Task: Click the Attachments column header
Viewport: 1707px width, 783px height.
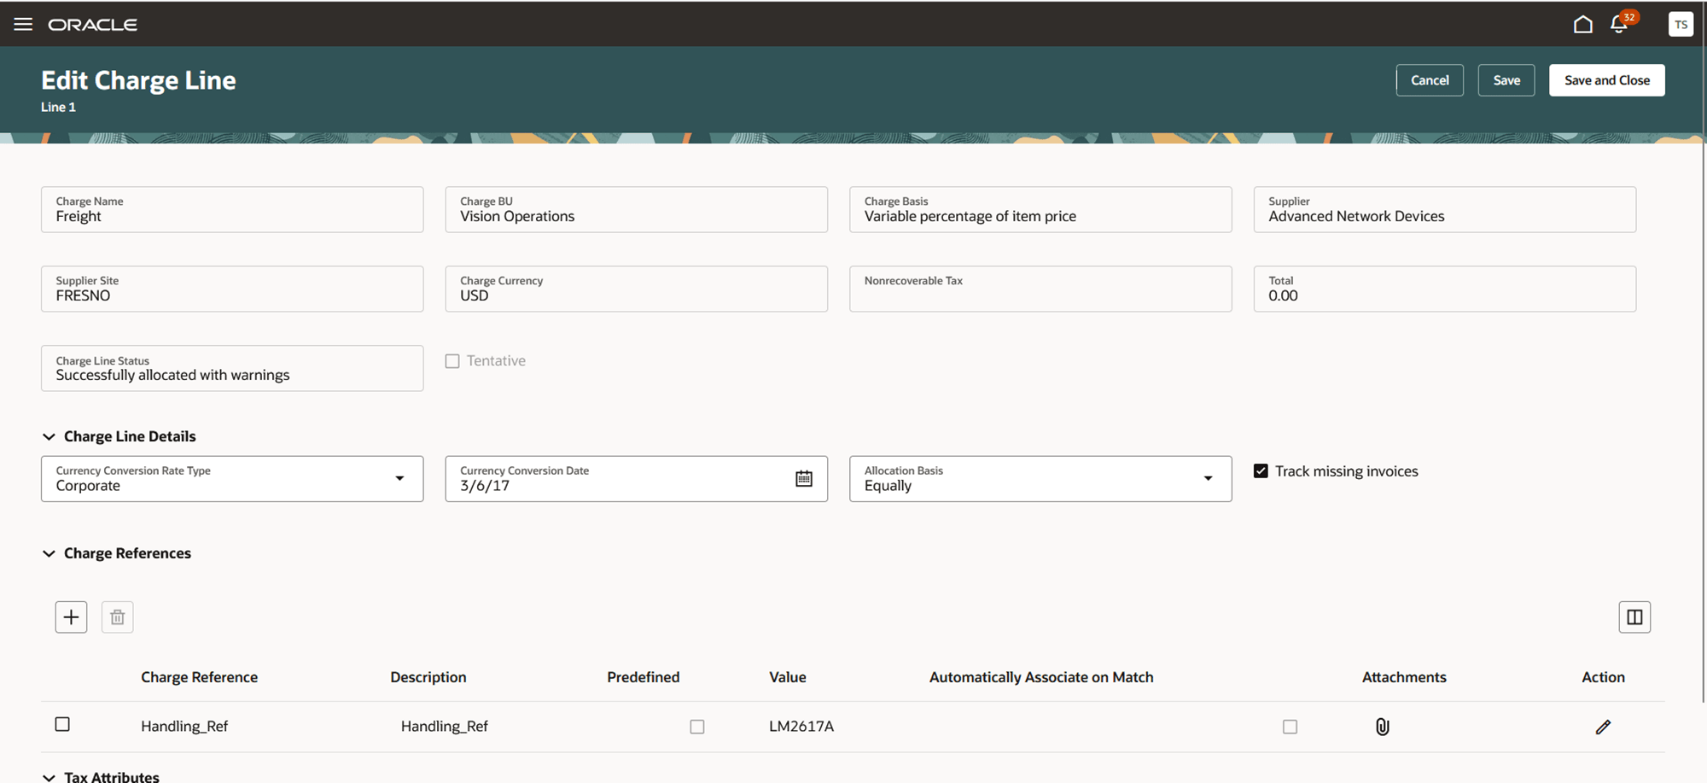Action: [x=1404, y=677]
